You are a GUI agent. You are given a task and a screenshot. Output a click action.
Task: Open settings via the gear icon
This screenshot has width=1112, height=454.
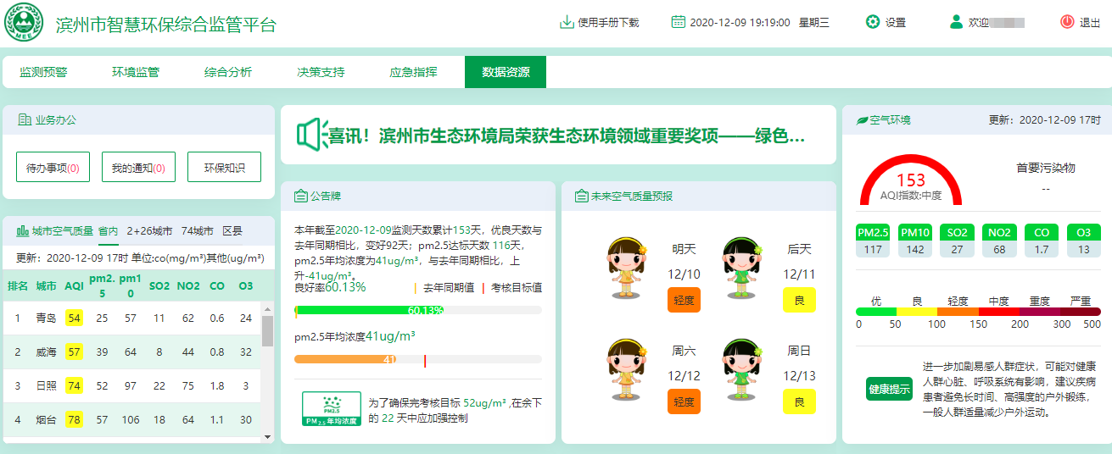click(872, 22)
